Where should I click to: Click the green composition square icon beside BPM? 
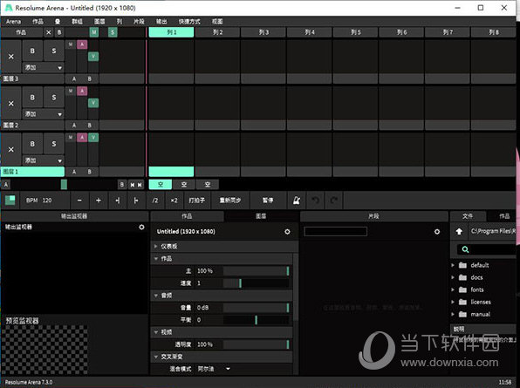[x=10, y=201]
